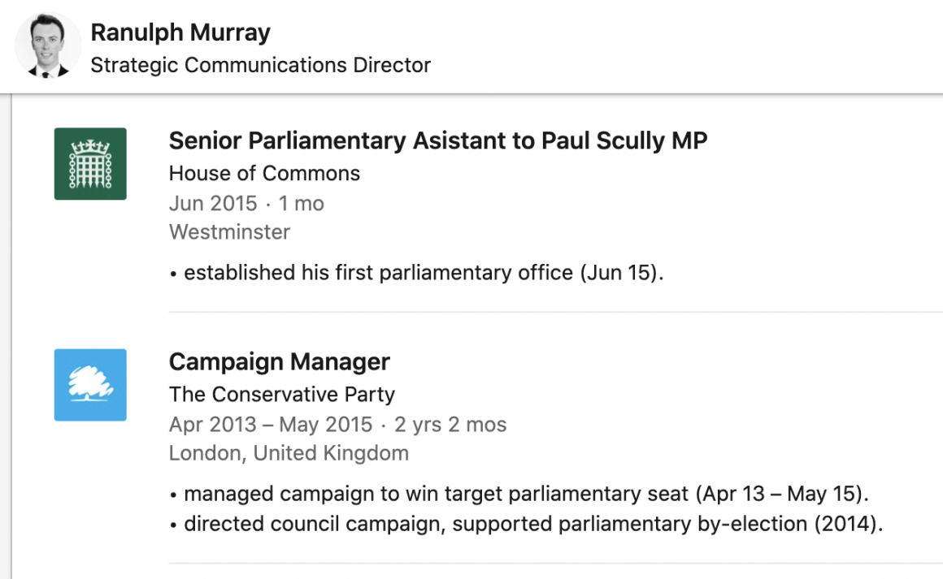This screenshot has width=943, height=579.
Task: Click The Conservative Party company name
Action: (x=282, y=395)
